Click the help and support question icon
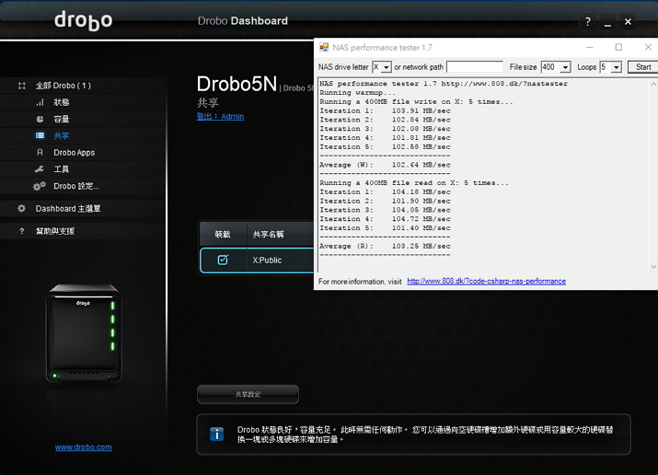Image resolution: width=658 pixels, height=475 pixels. [x=22, y=231]
